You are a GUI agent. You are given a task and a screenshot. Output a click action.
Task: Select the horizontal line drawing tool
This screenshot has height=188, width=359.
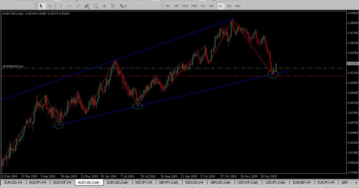pyautogui.click(x=69, y=6)
